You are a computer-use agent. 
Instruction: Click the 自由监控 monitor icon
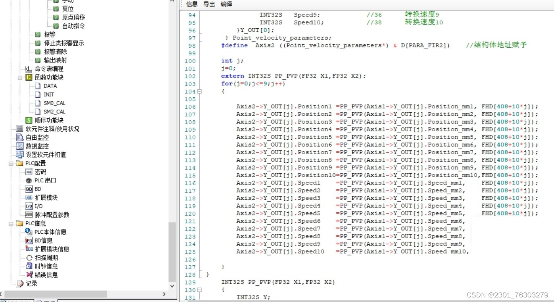(20, 137)
